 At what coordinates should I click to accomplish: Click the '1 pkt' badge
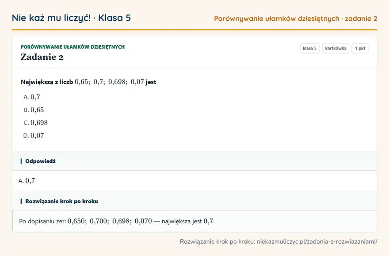(360, 48)
